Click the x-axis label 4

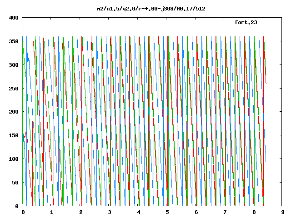(x=139, y=212)
